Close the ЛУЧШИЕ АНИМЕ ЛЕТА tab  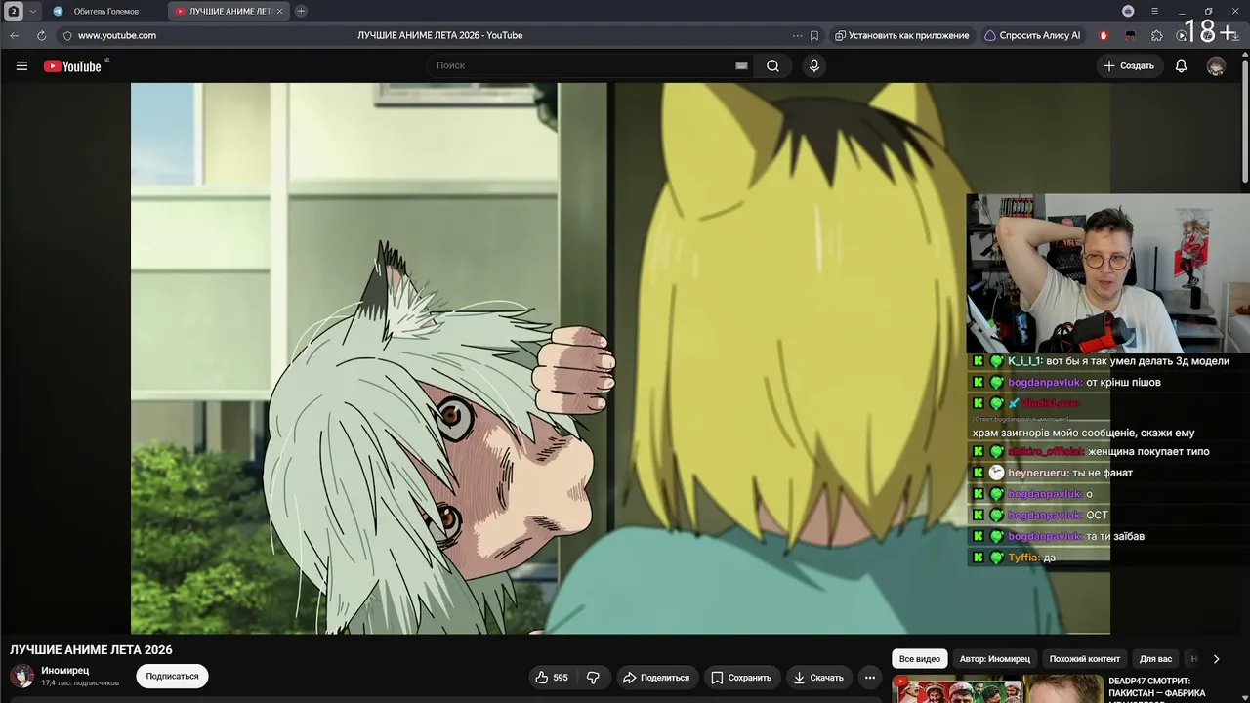tap(280, 11)
